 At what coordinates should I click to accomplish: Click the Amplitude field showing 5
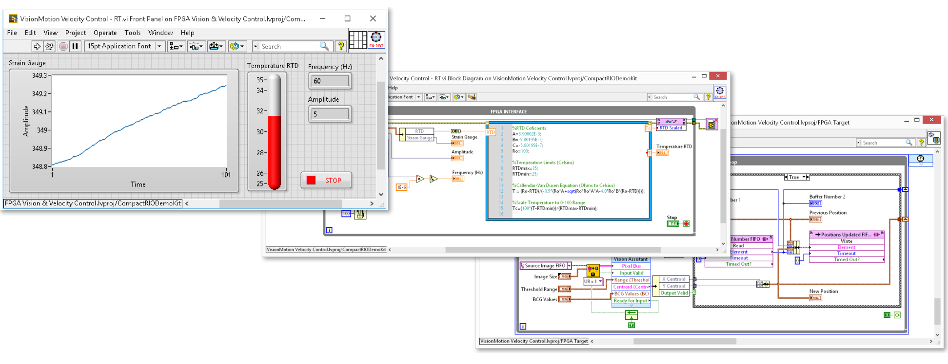click(x=330, y=114)
